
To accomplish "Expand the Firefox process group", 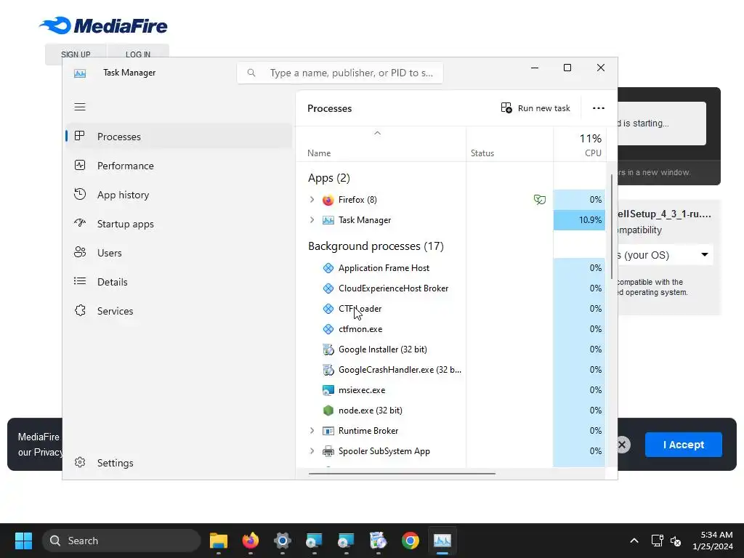I will [x=312, y=200].
